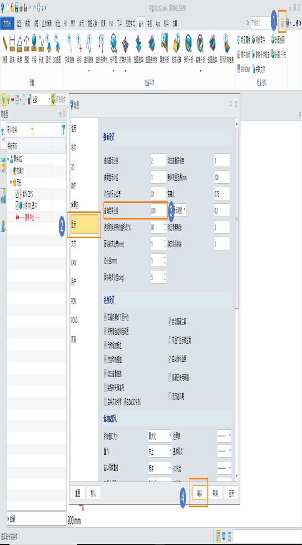Click the 重置 reset button
302x545 pixels.
[x=78, y=493]
